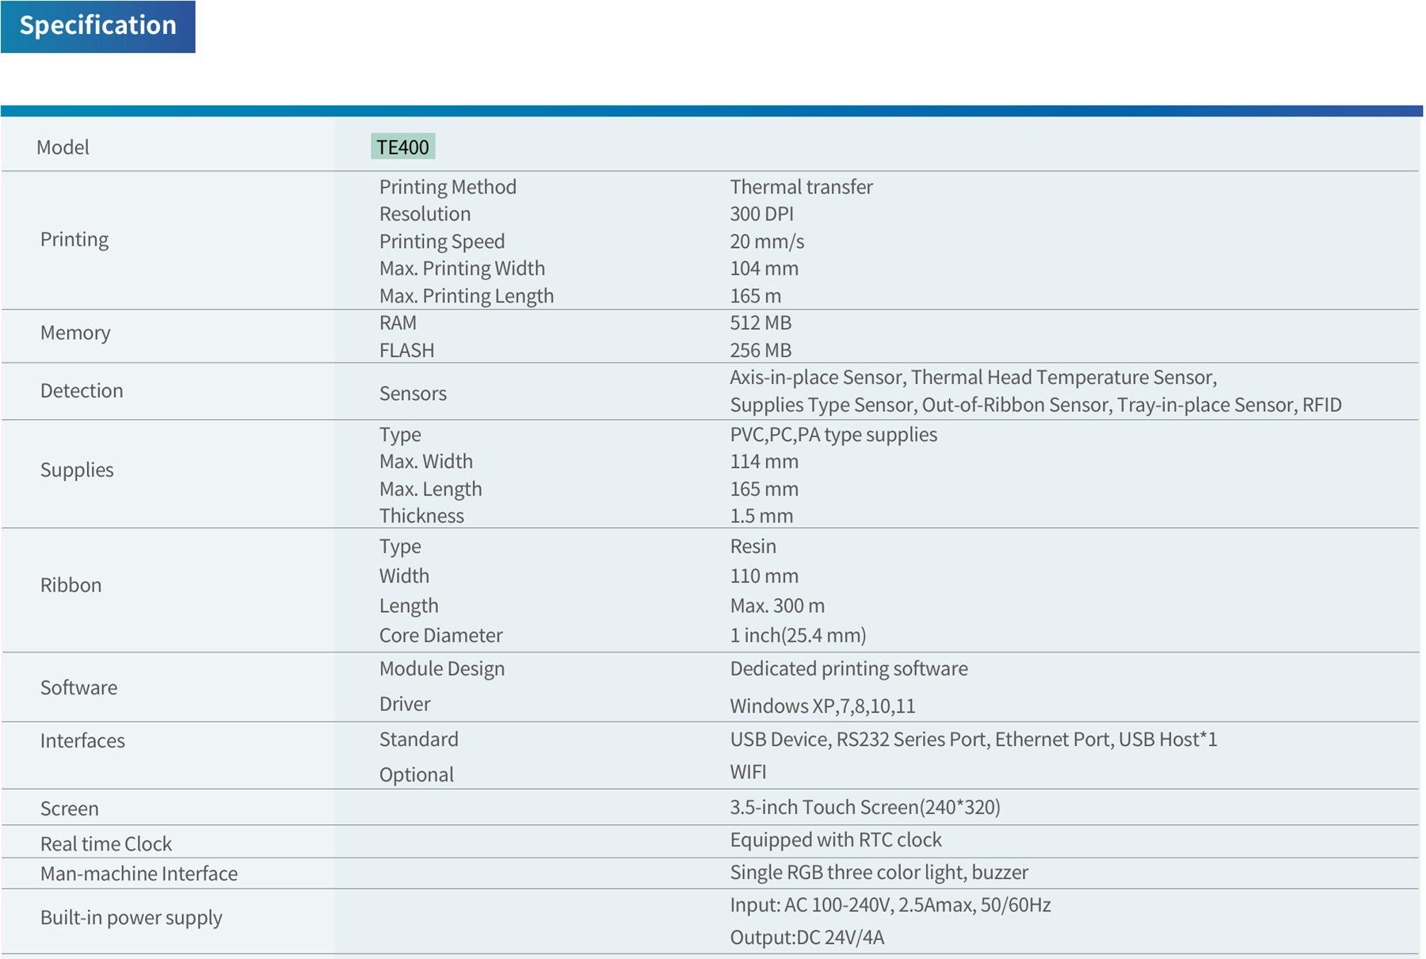Click the Max. Width label
This screenshot has width=1426, height=959.
coord(425,462)
